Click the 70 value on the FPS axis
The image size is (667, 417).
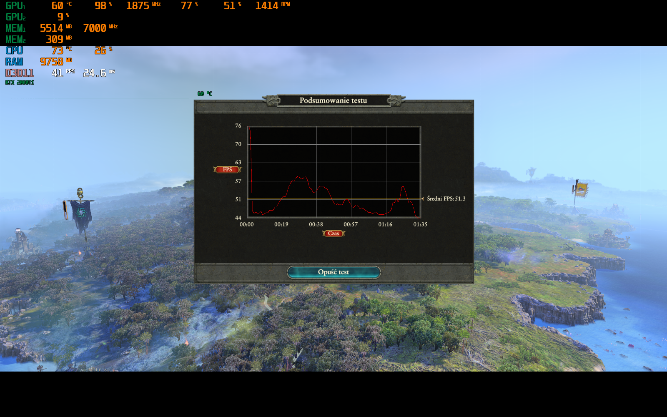(x=238, y=144)
